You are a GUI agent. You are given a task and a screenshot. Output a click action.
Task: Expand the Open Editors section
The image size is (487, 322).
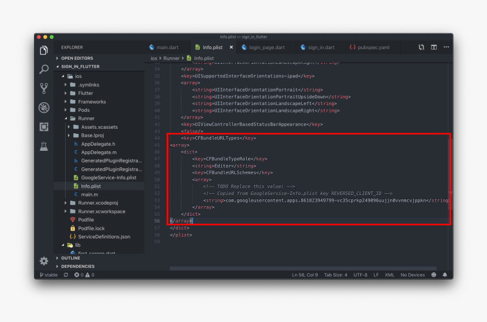point(100,58)
